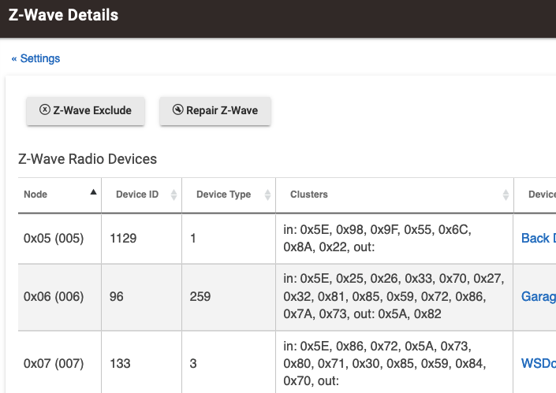
Task: Click Device ID value 1129
Action: coord(123,239)
